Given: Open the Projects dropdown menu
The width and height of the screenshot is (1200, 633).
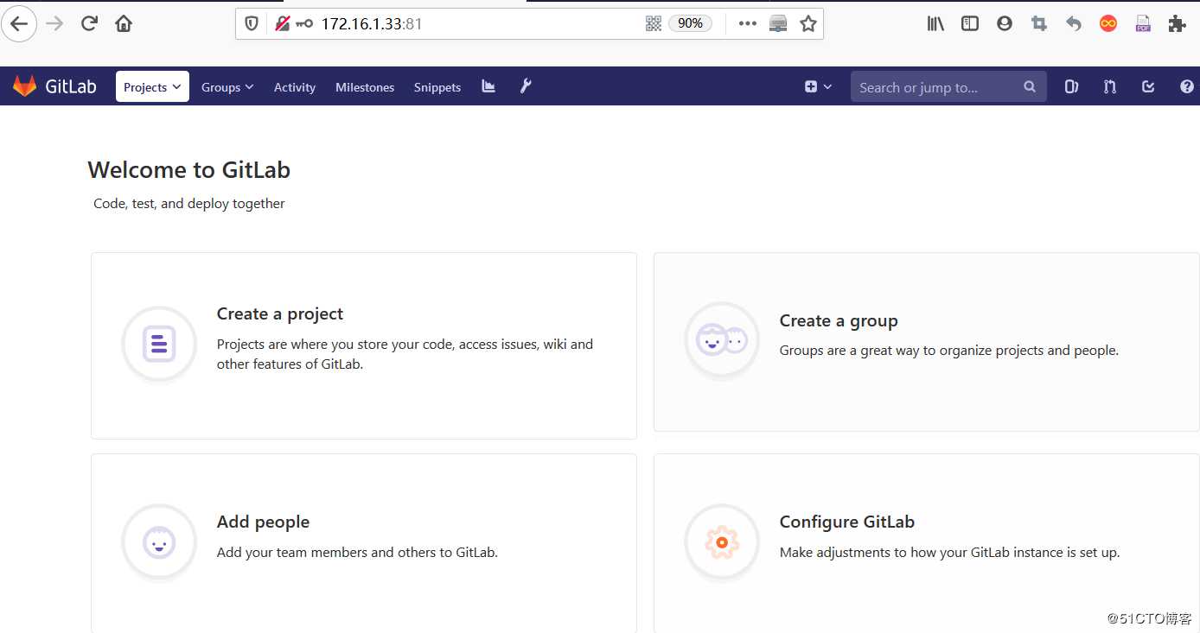Looking at the screenshot, I should (152, 86).
